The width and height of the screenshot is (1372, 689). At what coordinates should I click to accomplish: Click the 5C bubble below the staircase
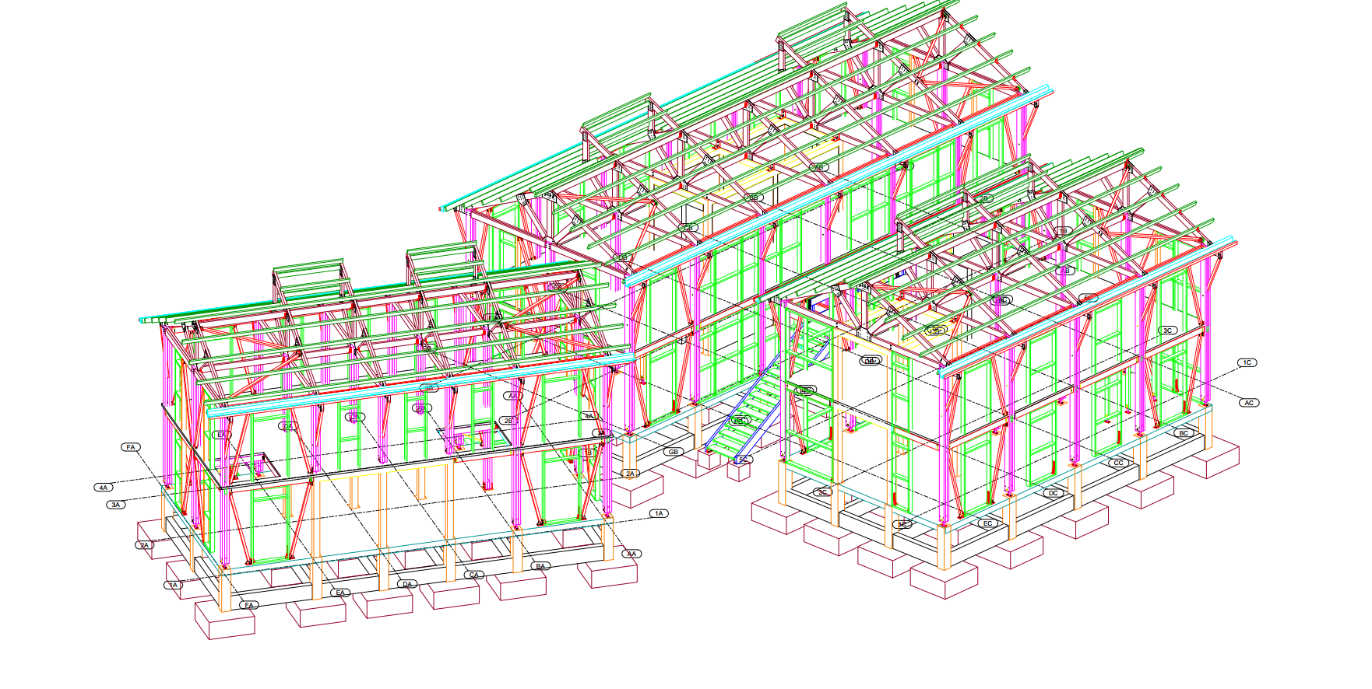tap(743, 460)
